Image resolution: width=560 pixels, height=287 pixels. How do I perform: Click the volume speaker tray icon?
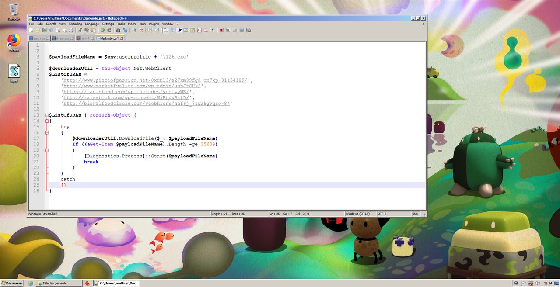tap(537, 283)
